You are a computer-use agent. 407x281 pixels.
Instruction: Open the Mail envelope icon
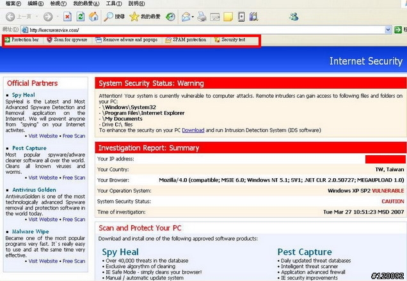186,17
